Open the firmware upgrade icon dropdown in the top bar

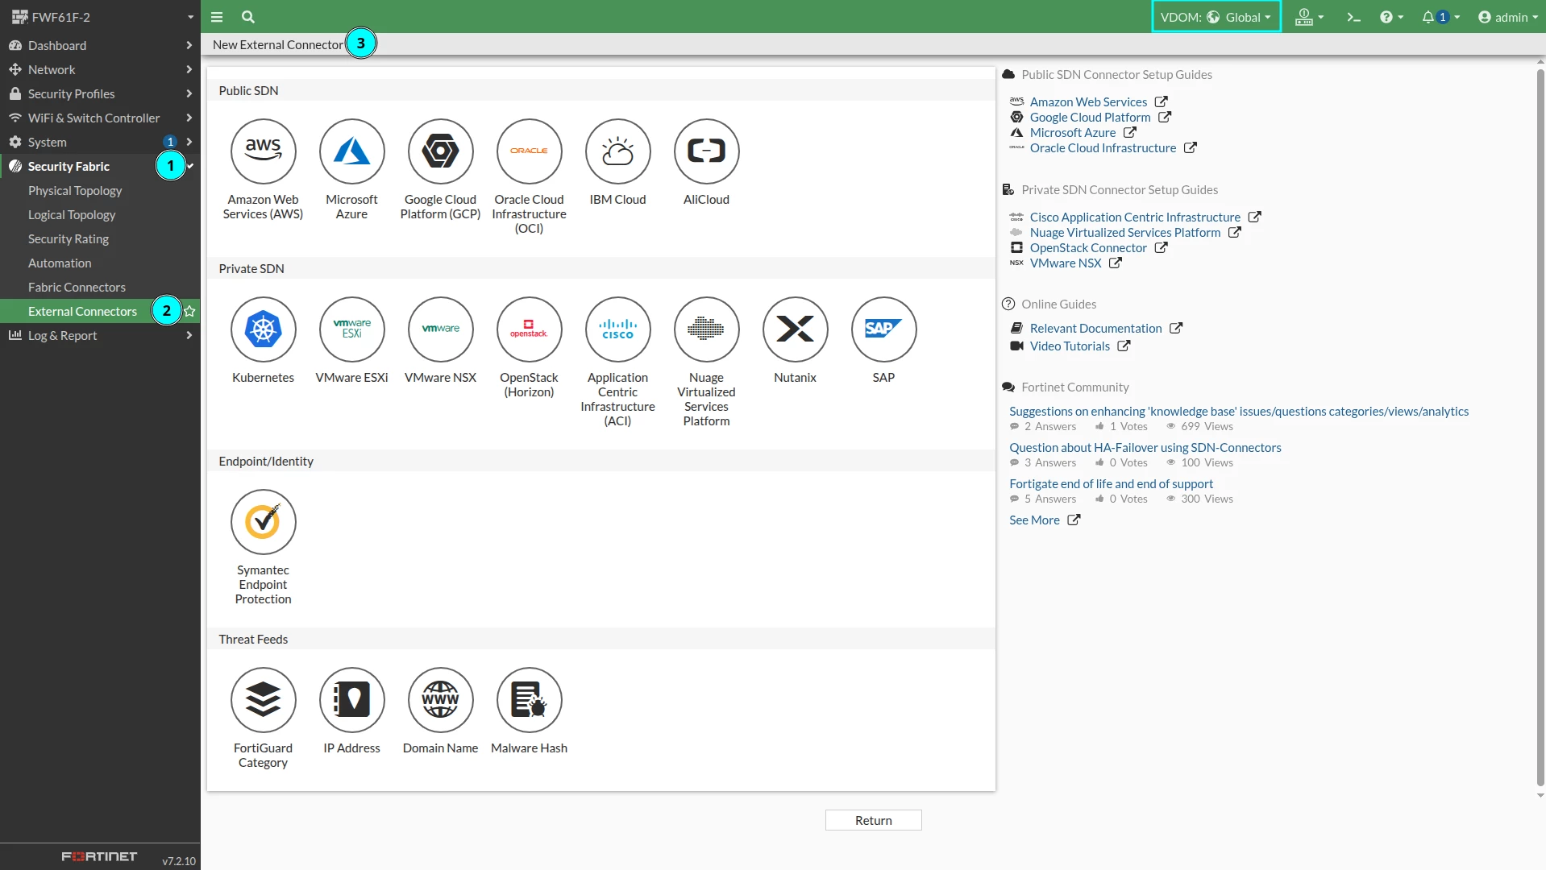click(x=1309, y=17)
